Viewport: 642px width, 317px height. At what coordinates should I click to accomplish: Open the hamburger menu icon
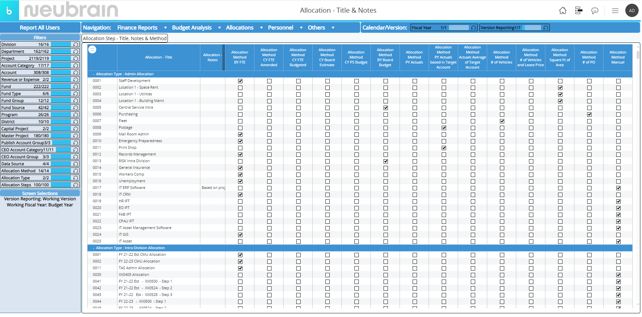point(615,11)
